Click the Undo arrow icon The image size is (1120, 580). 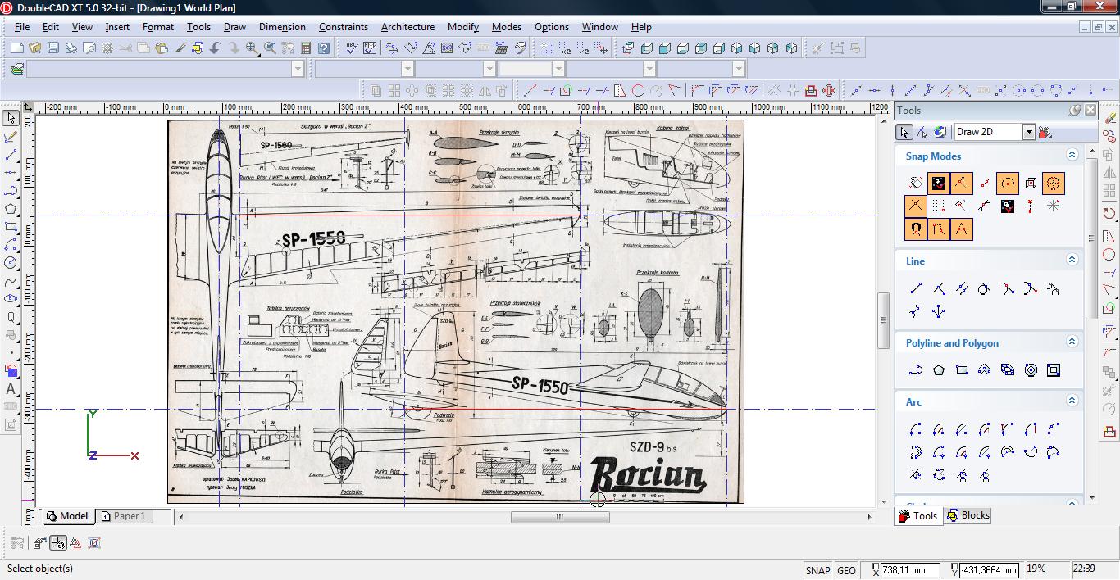[x=216, y=48]
